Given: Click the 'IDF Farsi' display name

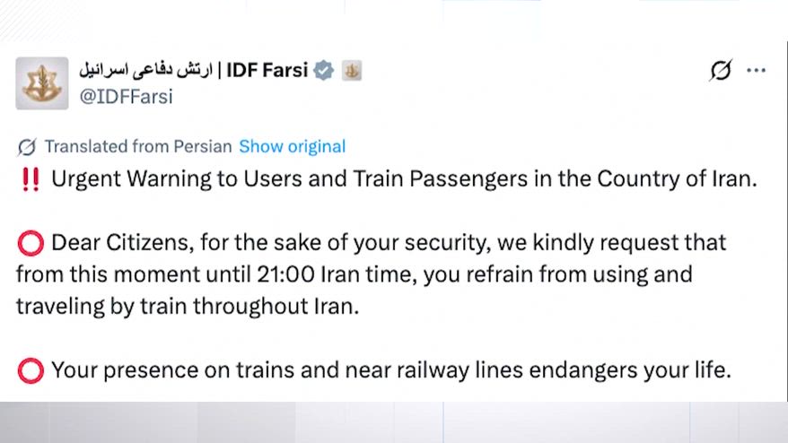Looking at the screenshot, I should pos(267,71).
